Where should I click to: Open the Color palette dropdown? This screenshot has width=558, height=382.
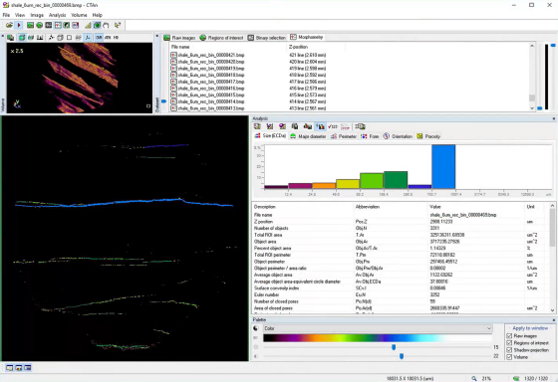(378, 328)
